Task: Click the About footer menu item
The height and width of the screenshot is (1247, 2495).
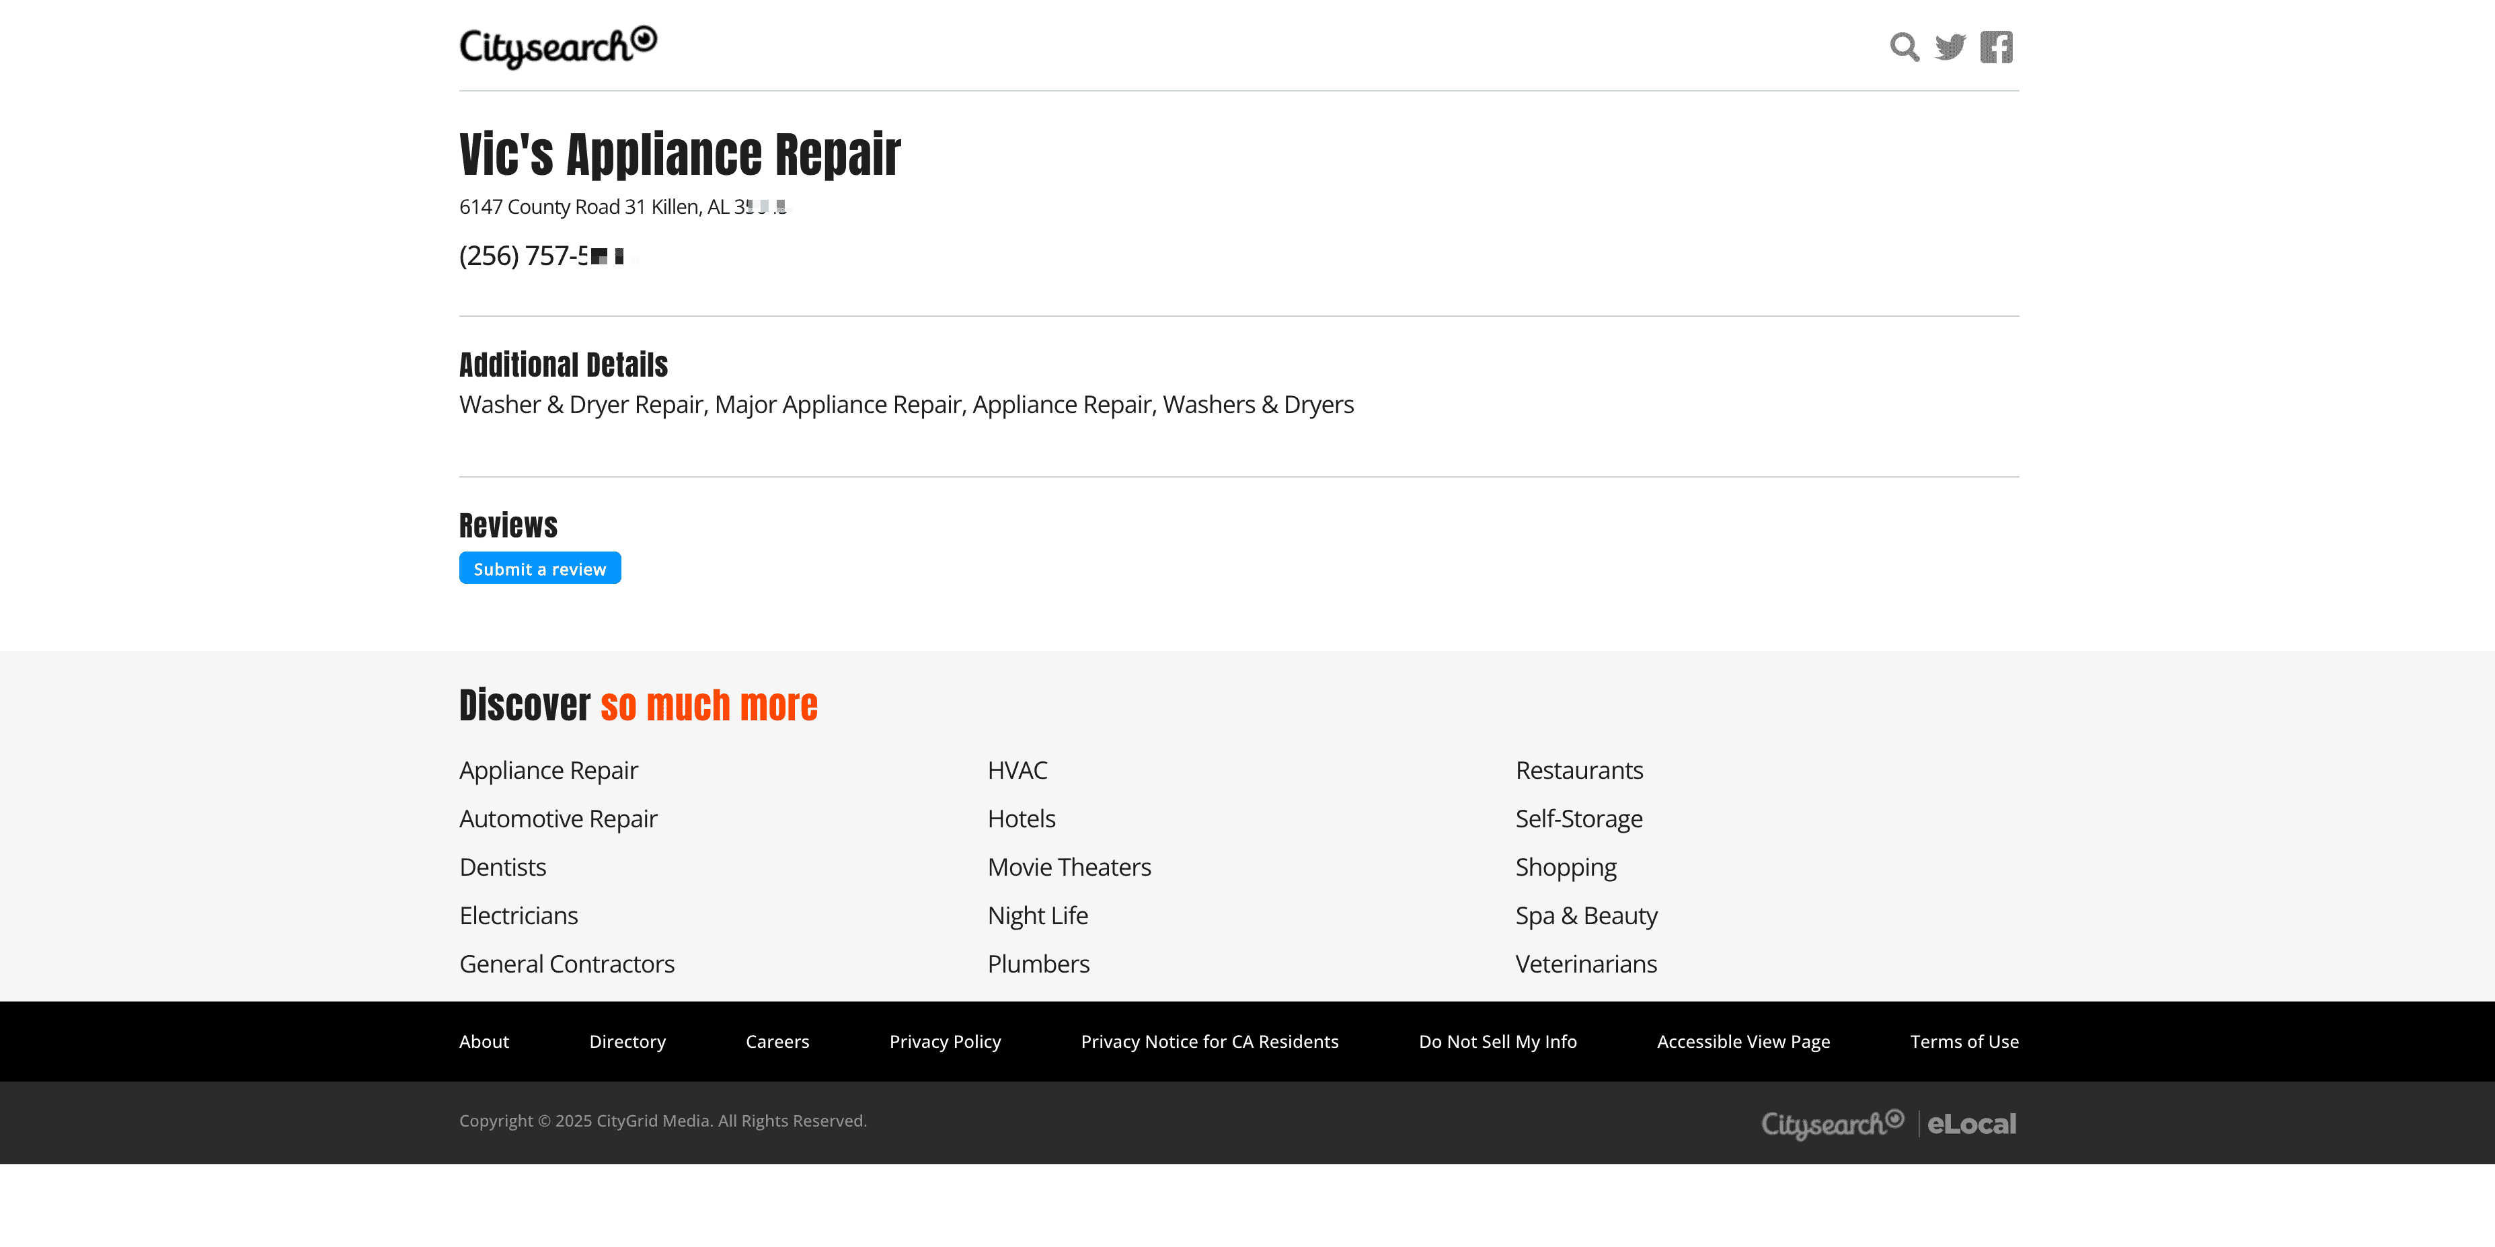Action: pyautogui.click(x=484, y=1042)
